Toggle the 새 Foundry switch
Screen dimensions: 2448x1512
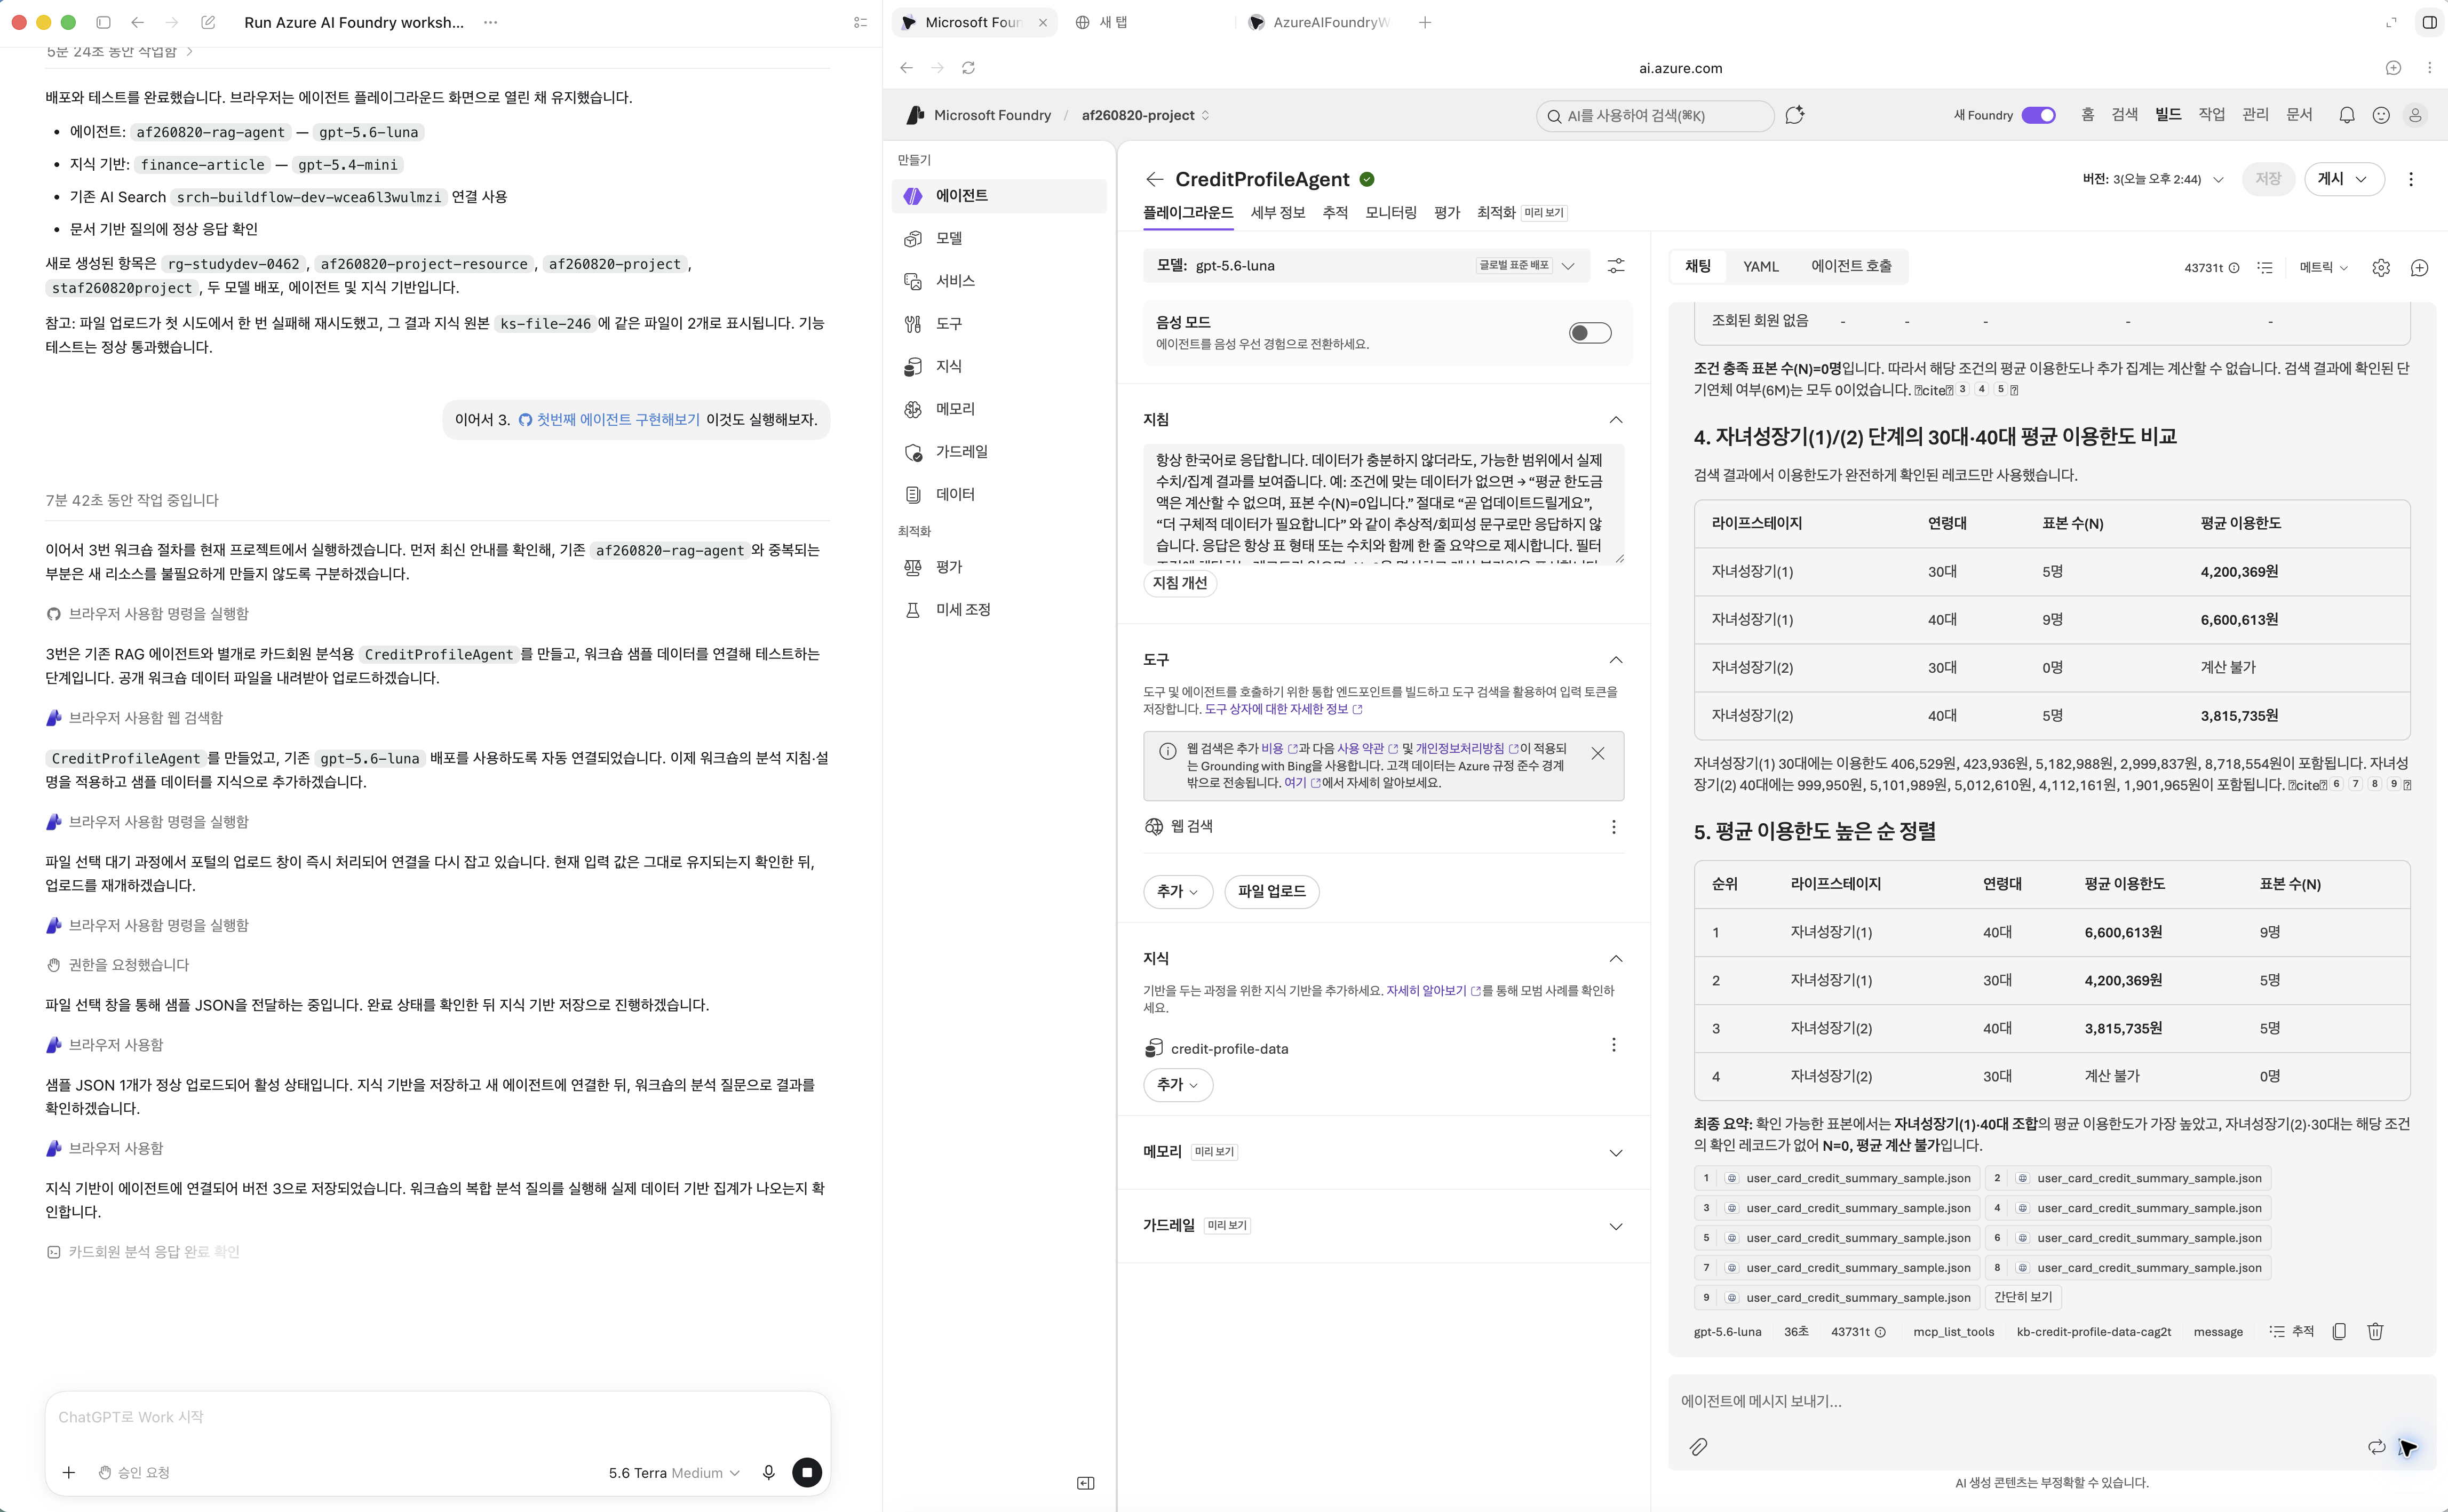(2038, 115)
